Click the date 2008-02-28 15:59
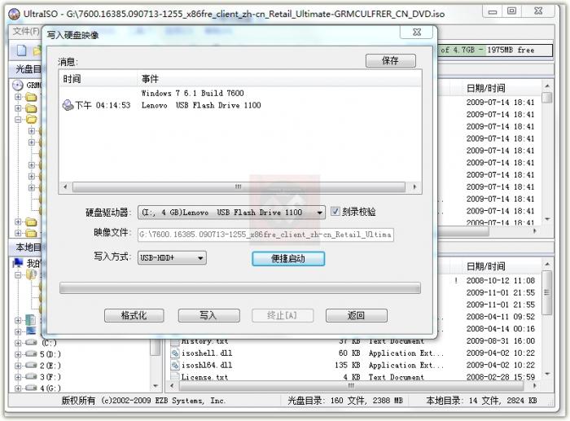This screenshot has width=570, height=421. 501,377
